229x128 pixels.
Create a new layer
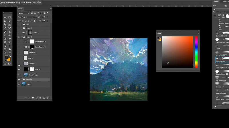44,98
